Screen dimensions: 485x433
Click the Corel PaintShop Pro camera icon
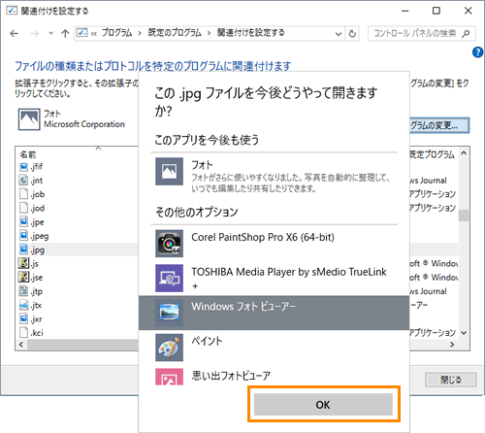coord(169,244)
